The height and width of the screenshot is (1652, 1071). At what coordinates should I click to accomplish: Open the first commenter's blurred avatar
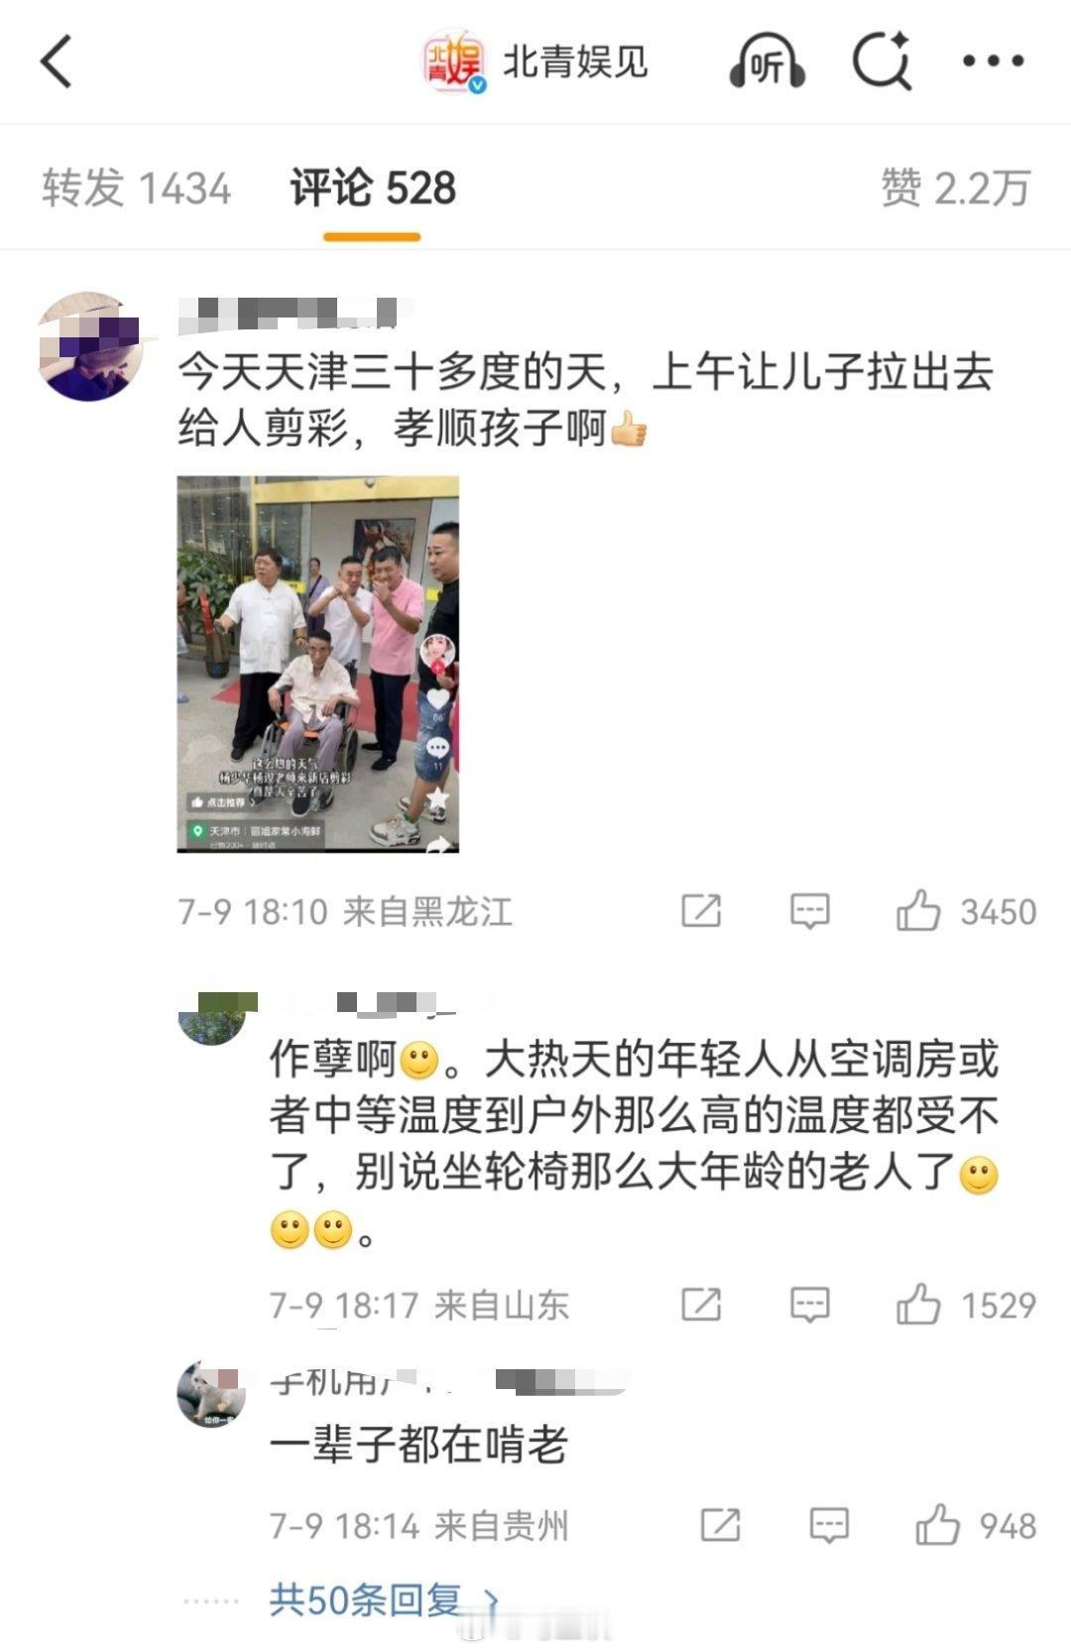click(x=91, y=346)
